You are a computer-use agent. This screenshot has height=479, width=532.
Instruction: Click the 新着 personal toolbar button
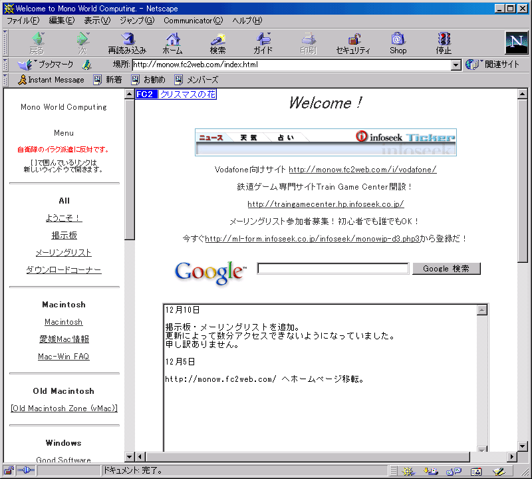click(x=108, y=80)
